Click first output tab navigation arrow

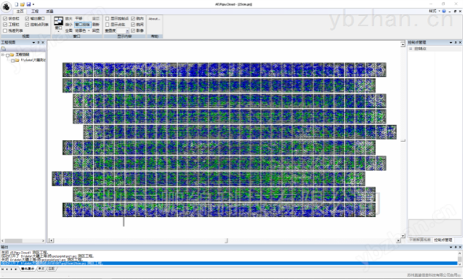[x=3, y=269]
